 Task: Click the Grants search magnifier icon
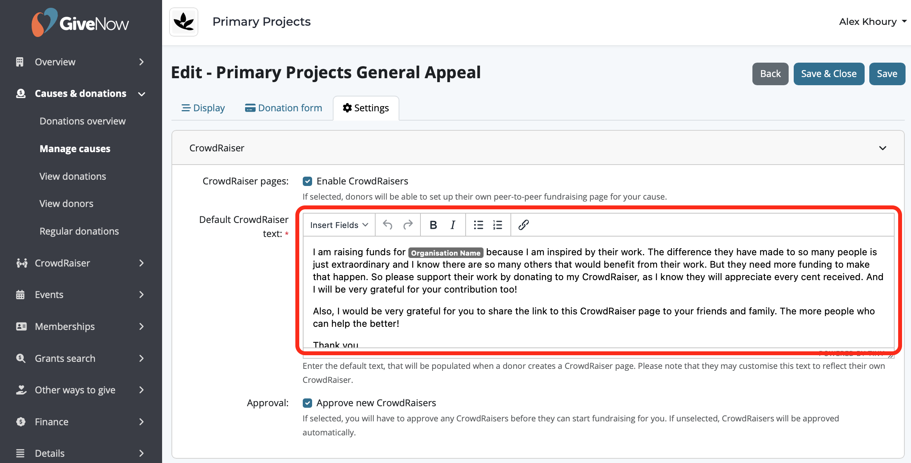21,358
